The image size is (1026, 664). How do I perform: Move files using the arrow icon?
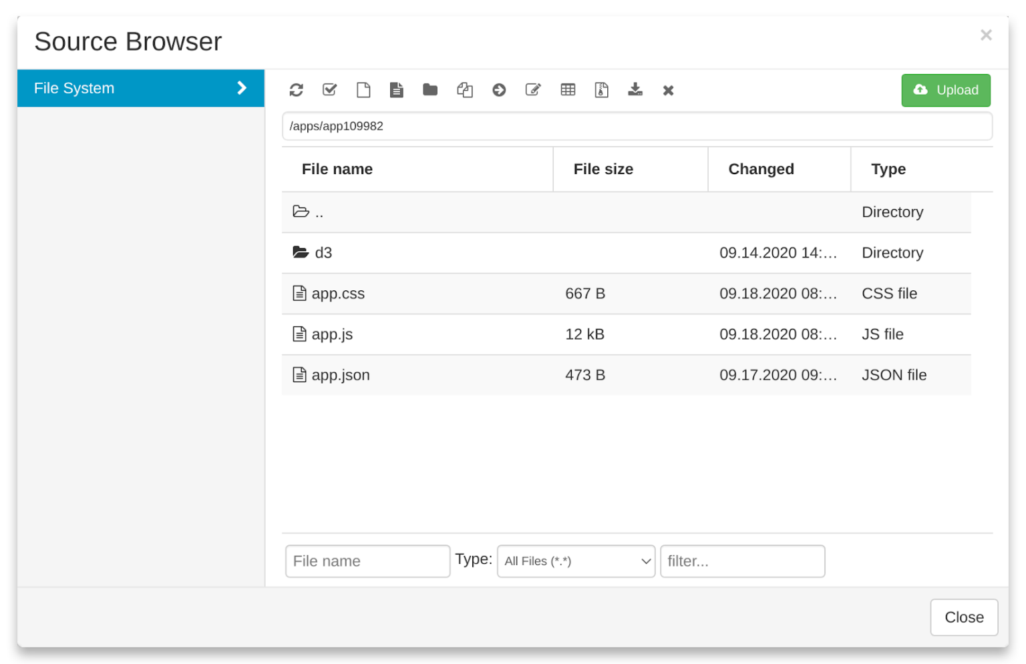(499, 90)
